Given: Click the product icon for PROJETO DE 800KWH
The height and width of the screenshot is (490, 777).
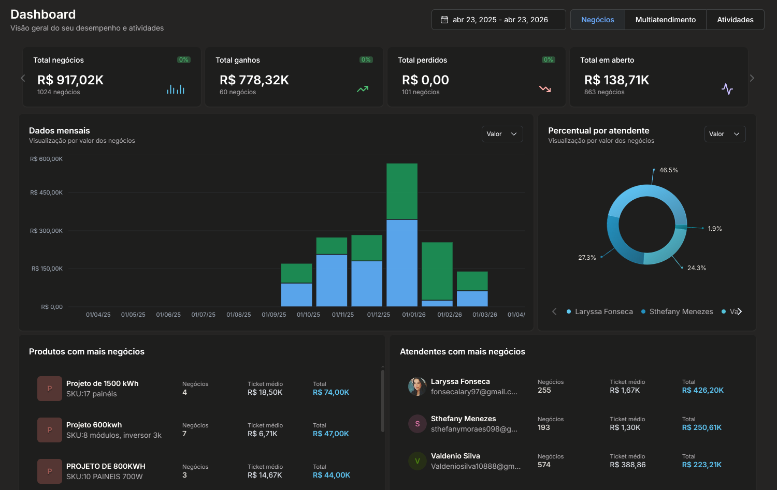Looking at the screenshot, I should pyautogui.click(x=50, y=471).
